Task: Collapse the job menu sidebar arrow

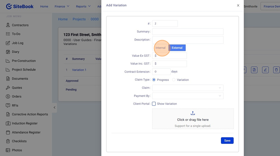Action: 54,108
